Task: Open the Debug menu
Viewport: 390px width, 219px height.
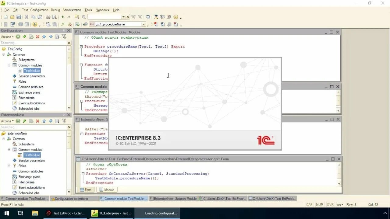Action: [55, 10]
